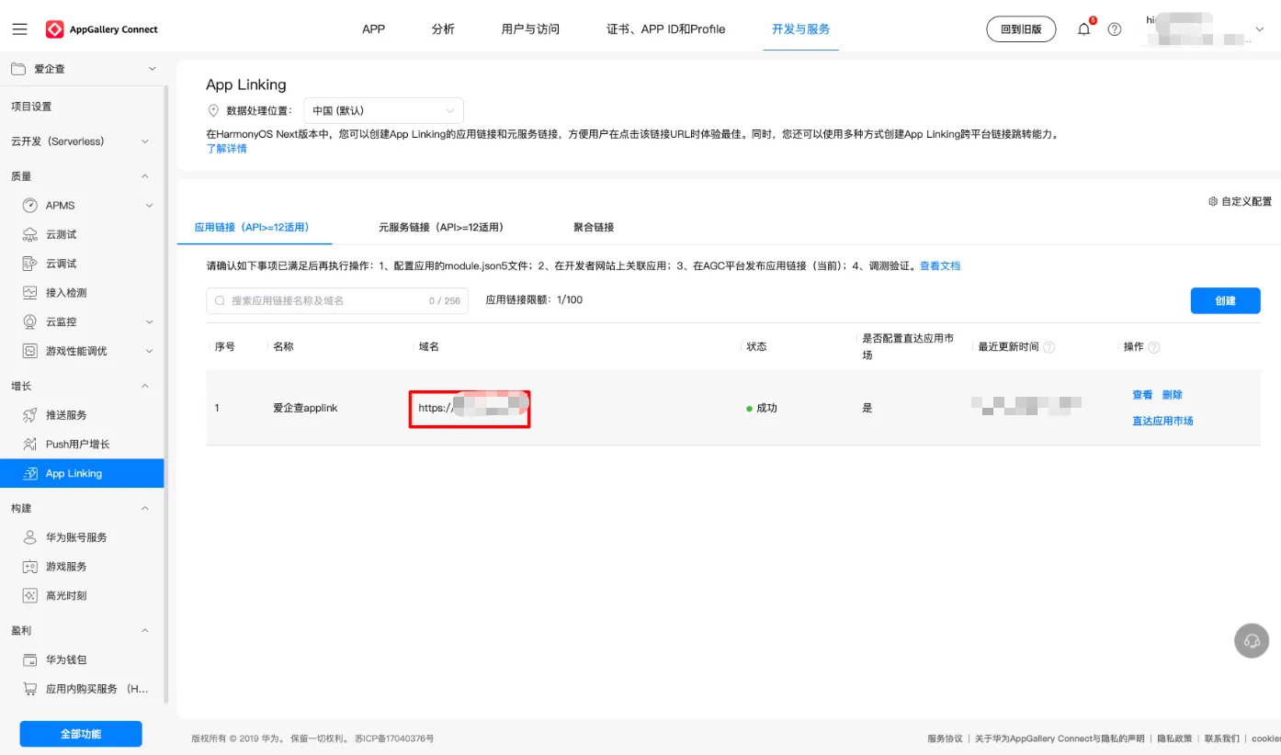Click the 高光时刻 sidebar icon

[x=30, y=595]
